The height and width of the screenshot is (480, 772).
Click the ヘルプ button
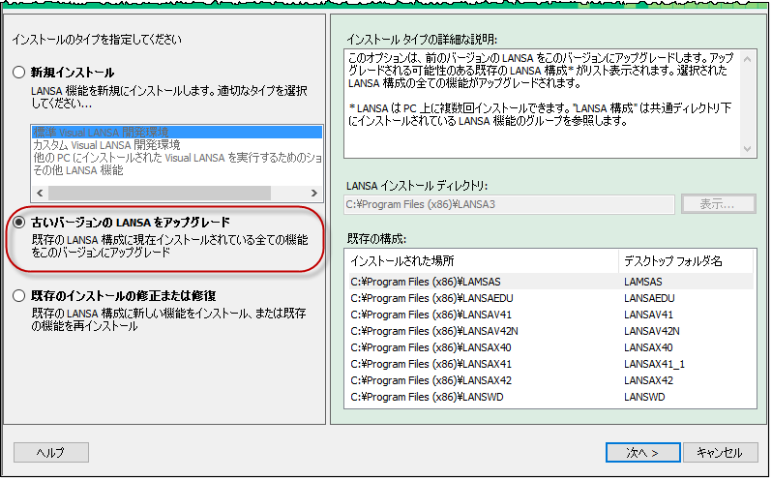(51, 453)
